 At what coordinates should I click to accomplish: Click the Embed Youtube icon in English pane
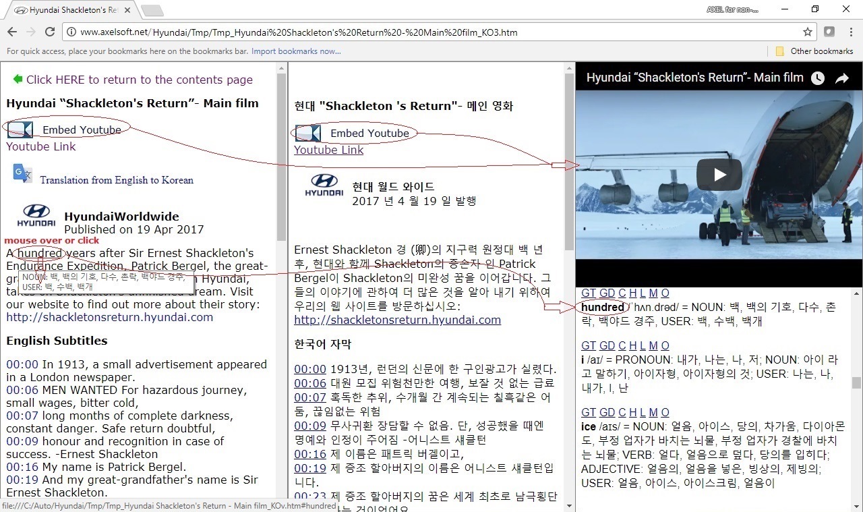[20, 130]
